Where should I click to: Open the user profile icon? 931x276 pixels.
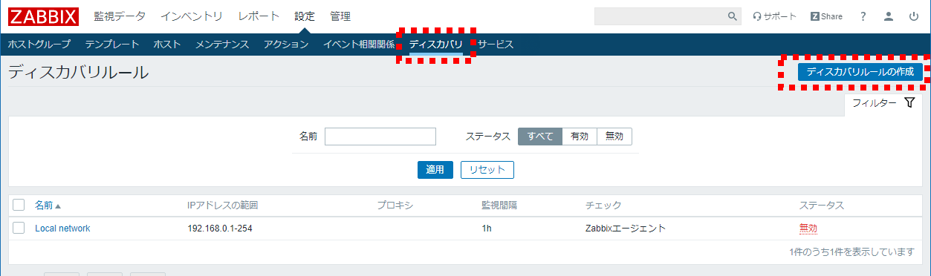pos(888,16)
